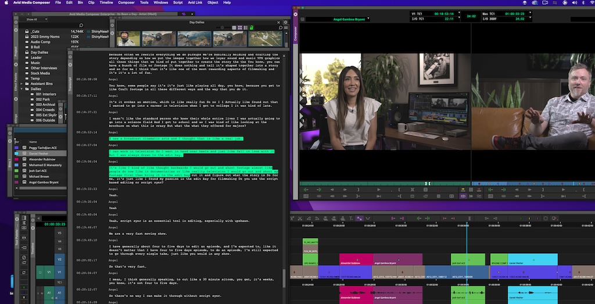The height and width of the screenshot is (304, 595).
Task: Switch Day Dailies bin to script view
Action: 246,28
